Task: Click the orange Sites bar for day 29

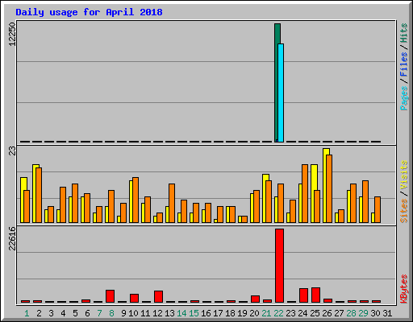Action: (365, 201)
